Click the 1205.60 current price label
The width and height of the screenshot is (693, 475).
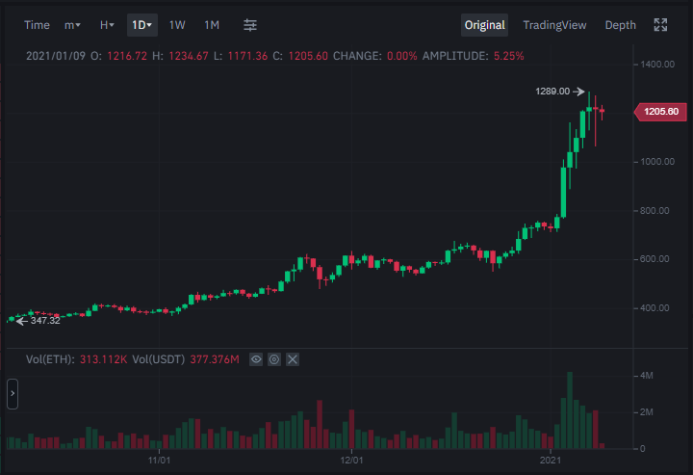660,112
